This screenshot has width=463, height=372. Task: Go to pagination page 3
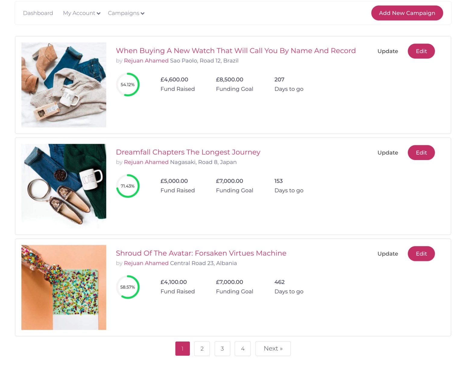click(x=222, y=348)
